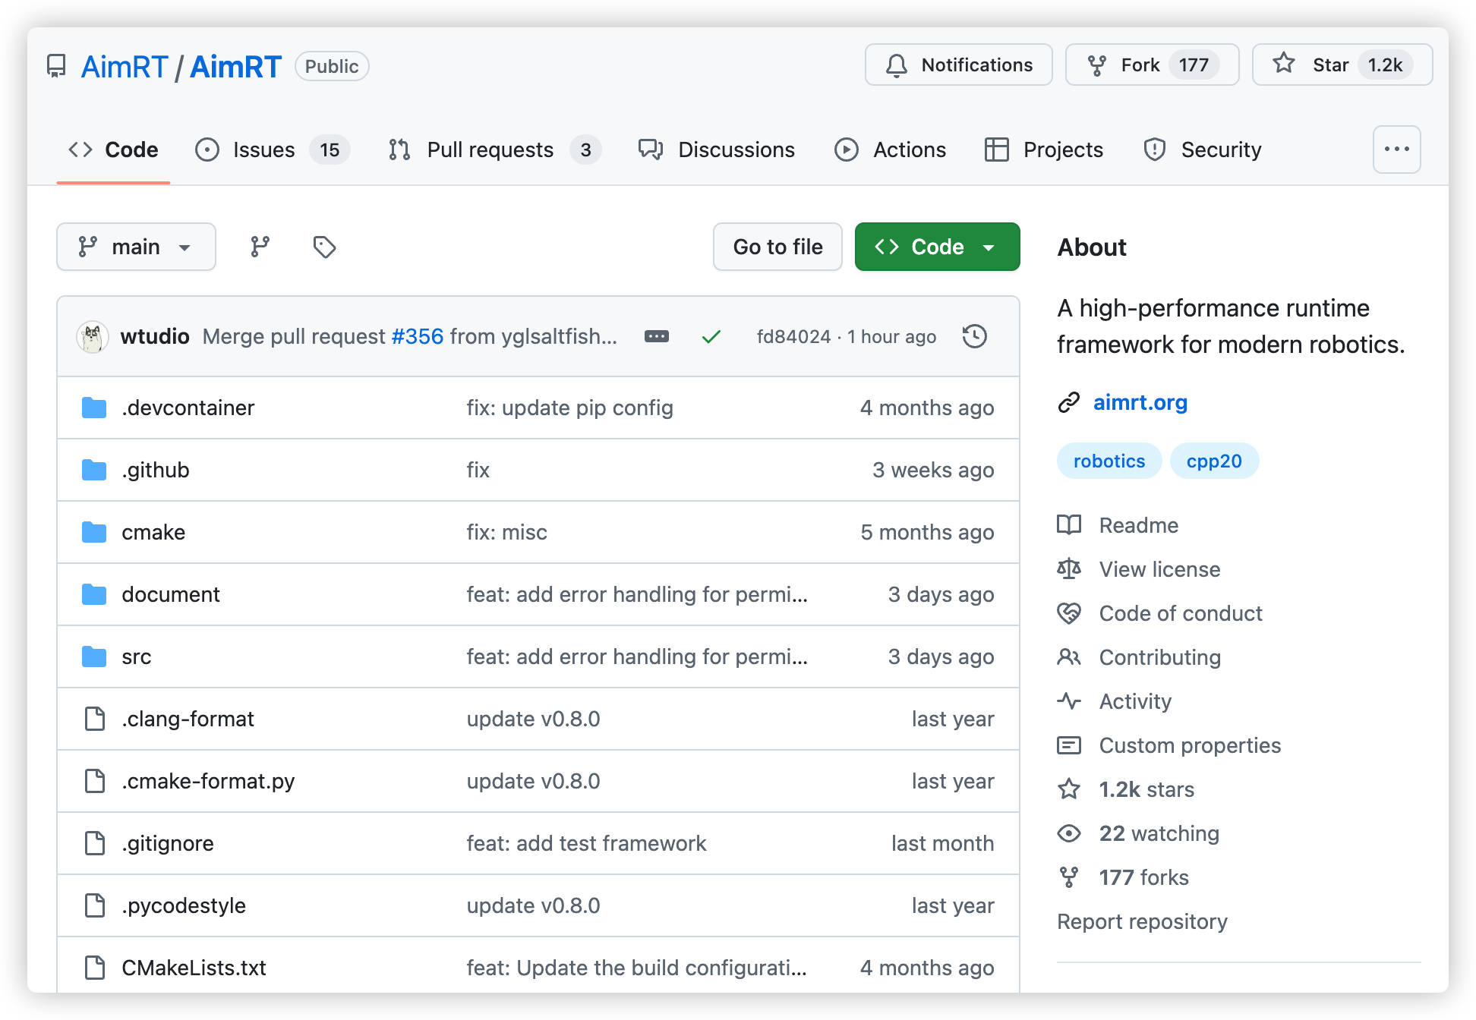This screenshot has width=1476, height=1020.
Task: Click the Notifications bell button
Action: tap(958, 65)
